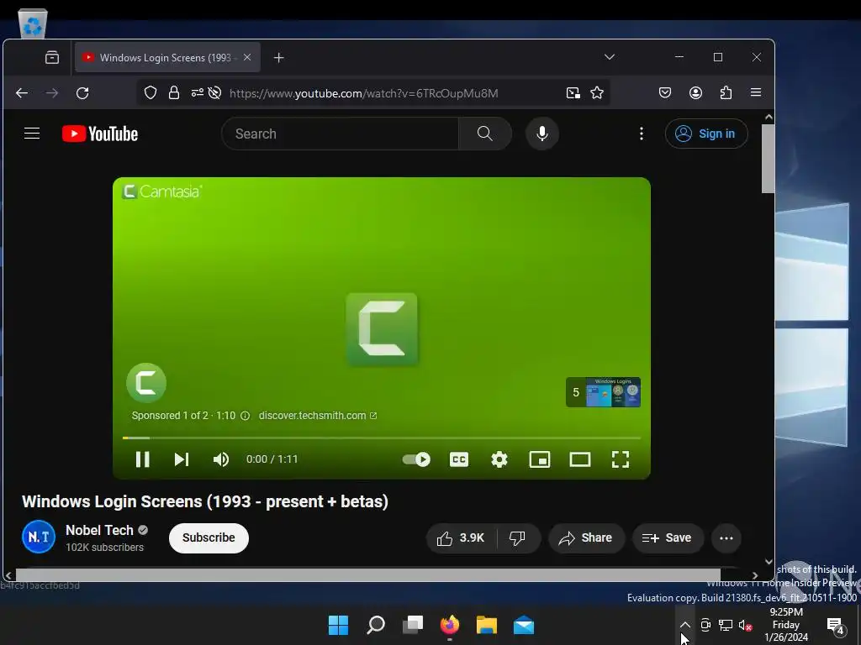Bookmark this page with star

[x=597, y=92]
